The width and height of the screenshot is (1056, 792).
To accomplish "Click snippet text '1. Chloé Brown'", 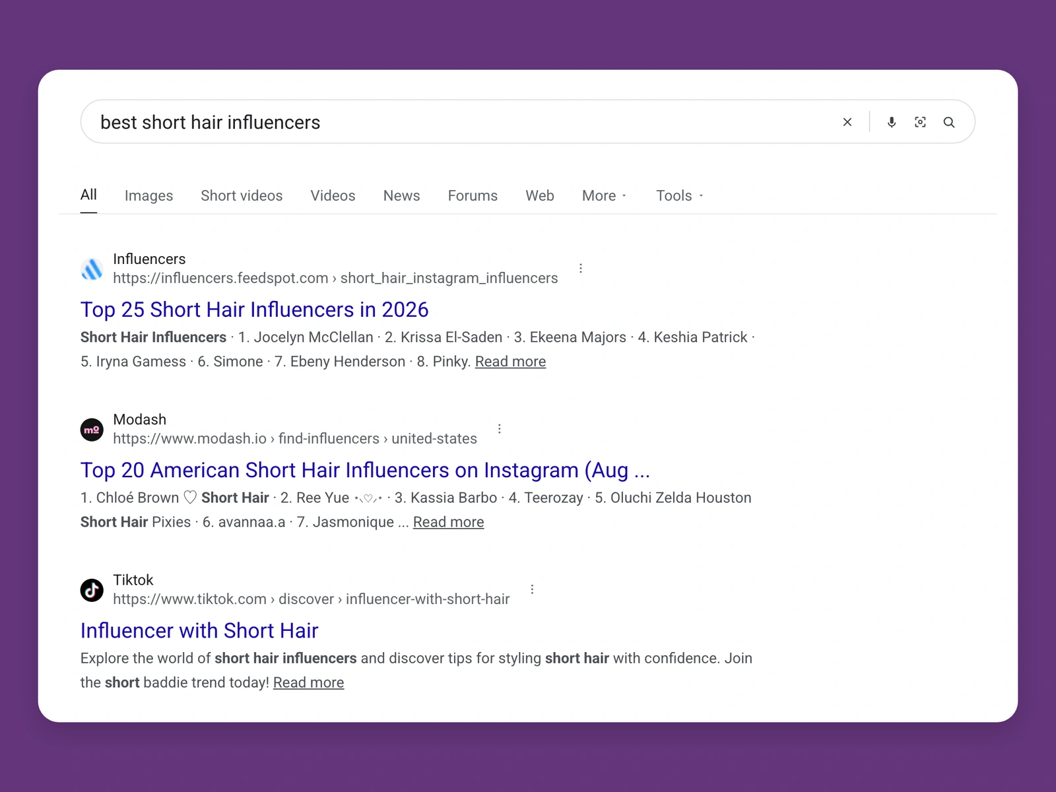I will tap(129, 498).
